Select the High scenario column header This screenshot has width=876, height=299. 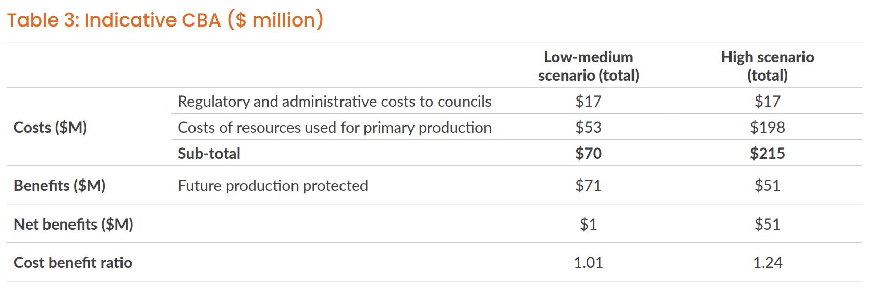tap(767, 66)
